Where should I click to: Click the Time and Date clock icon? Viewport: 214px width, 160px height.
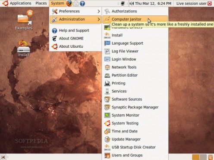(107, 131)
